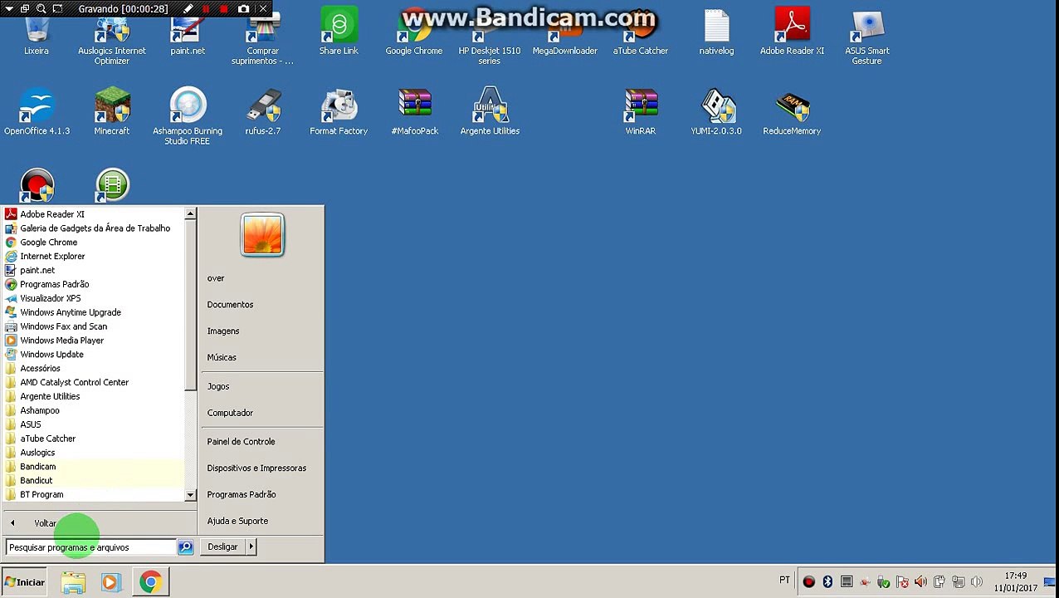1059x598 pixels.
Task: Open YUMI-2.0.3.0 desktop icon
Action: [x=716, y=111]
